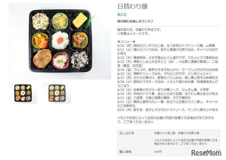Viewport: 226px width, 160px height.
Task: Click the 日替わり膳 product title
Action: click(132, 7)
